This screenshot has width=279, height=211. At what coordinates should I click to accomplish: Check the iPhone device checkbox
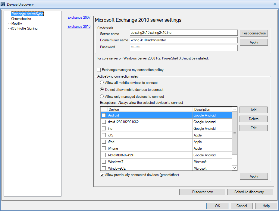104,149
